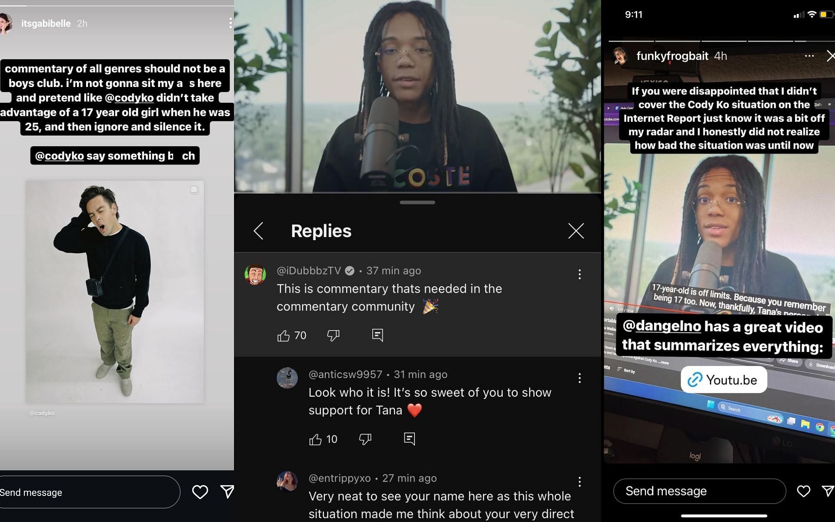Click the back arrow in Replies panel

click(258, 231)
